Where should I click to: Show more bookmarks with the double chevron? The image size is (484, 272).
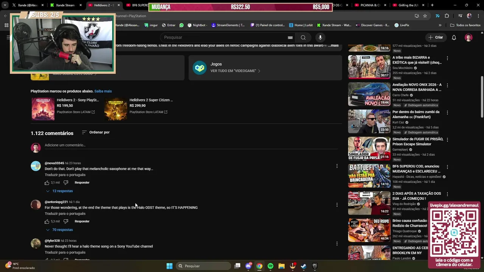tap(440, 25)
